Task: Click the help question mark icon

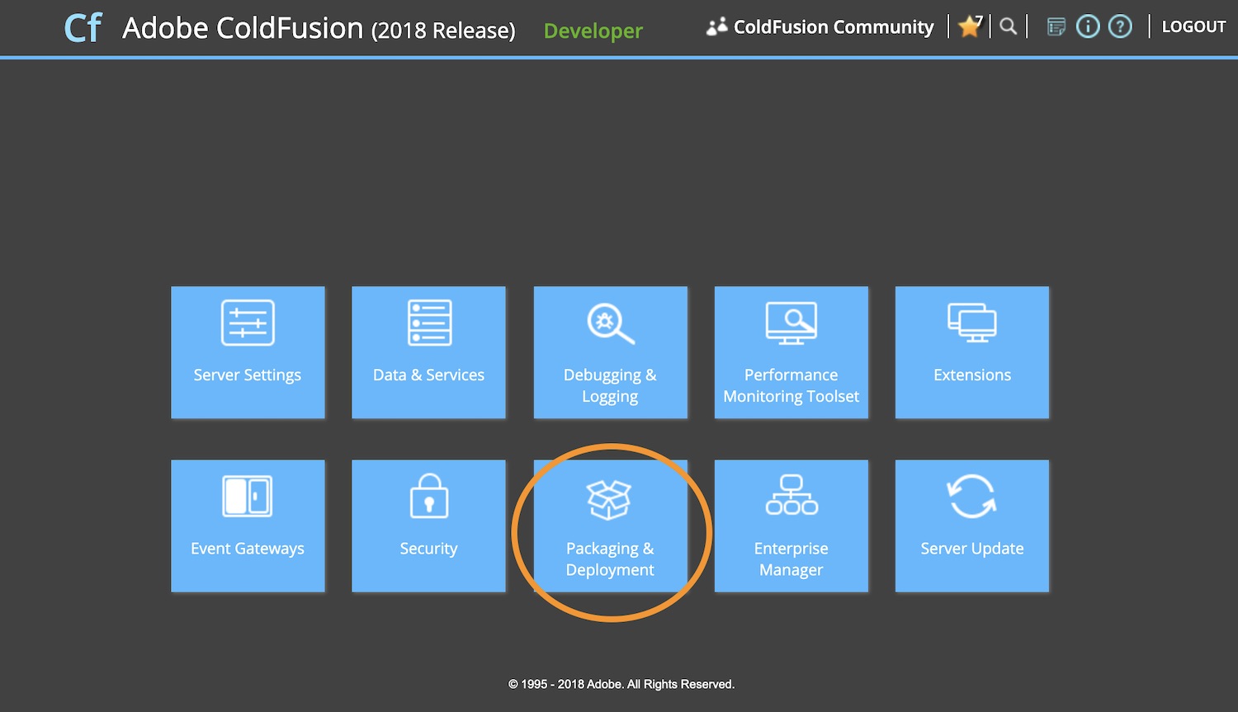Action: coord(1120,26)
